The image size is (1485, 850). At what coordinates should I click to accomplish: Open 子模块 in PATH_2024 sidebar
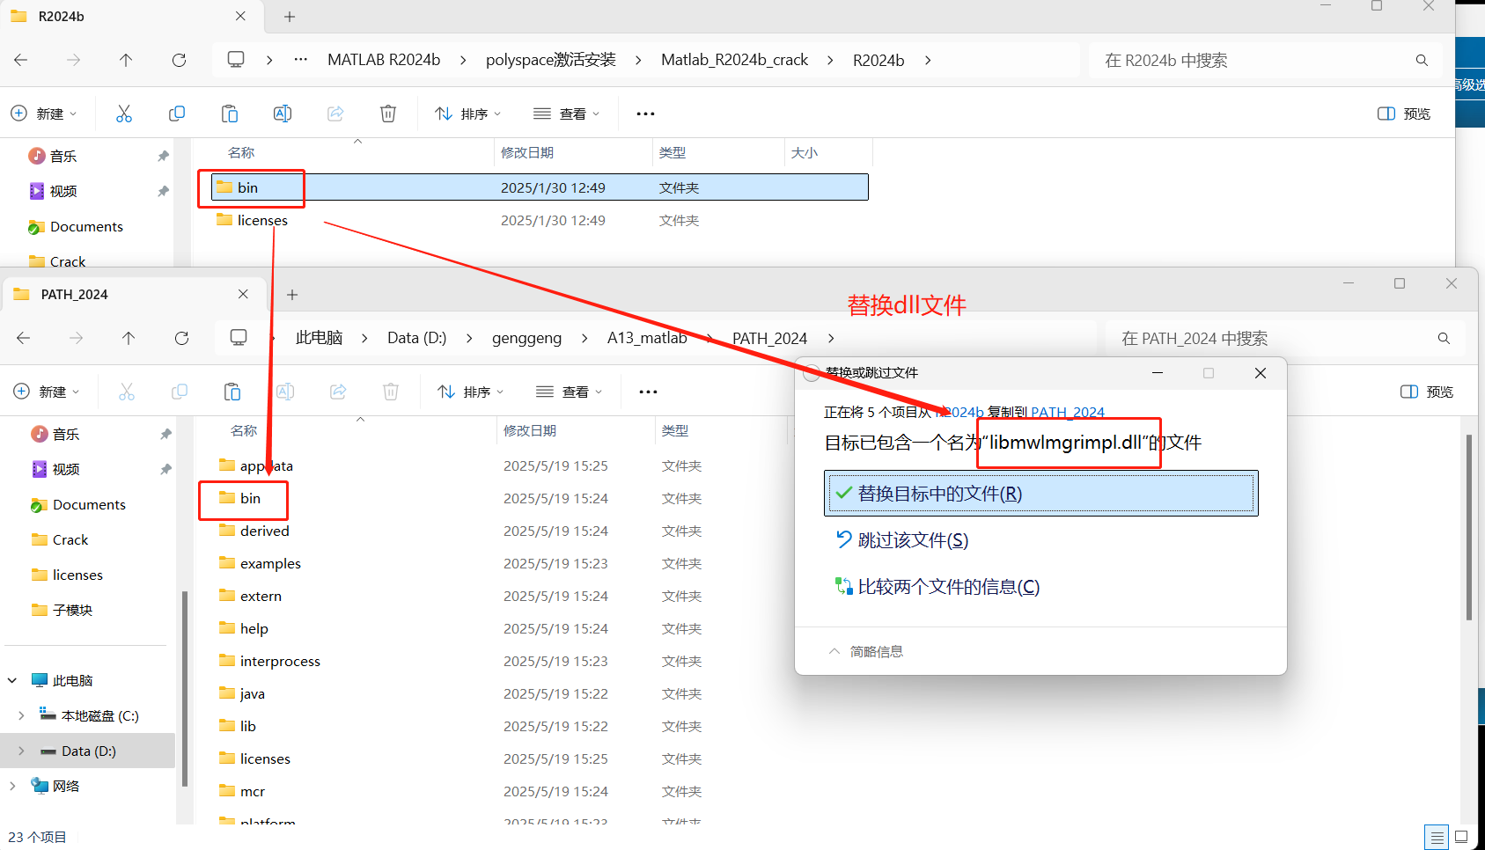pos(72,610)
